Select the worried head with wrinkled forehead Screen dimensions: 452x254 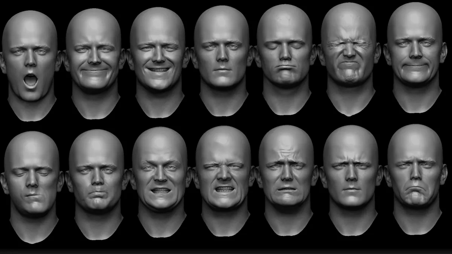pyautogui.click(x=287, y=180)
